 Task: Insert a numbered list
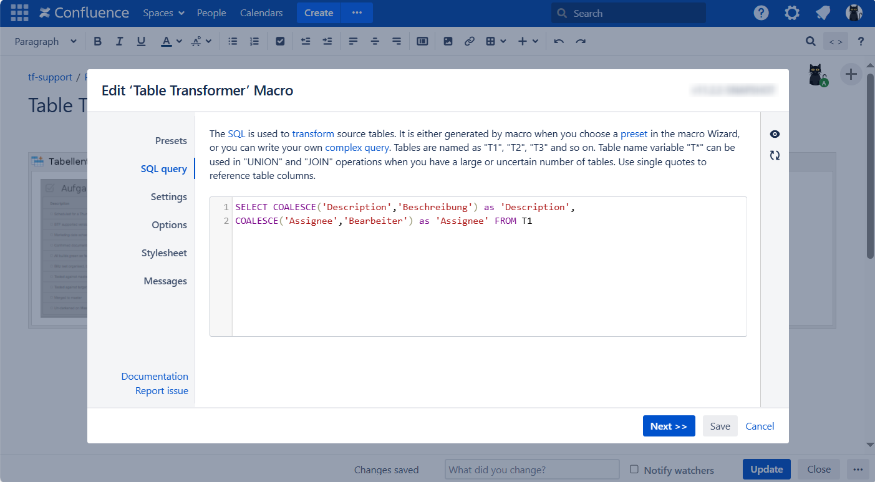click(254, 41)
